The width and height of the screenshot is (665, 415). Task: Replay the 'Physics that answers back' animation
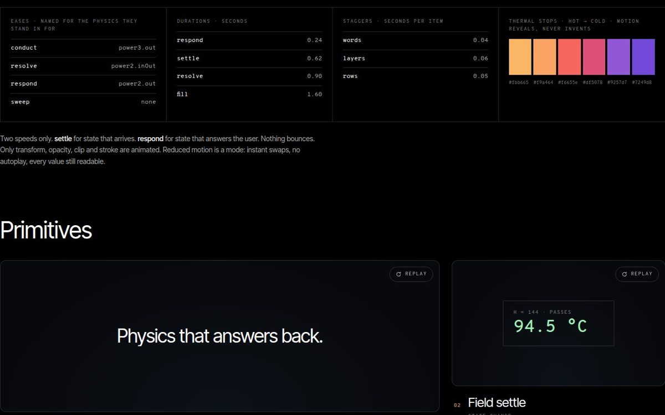pyautogui.click(x=411, y=274)
